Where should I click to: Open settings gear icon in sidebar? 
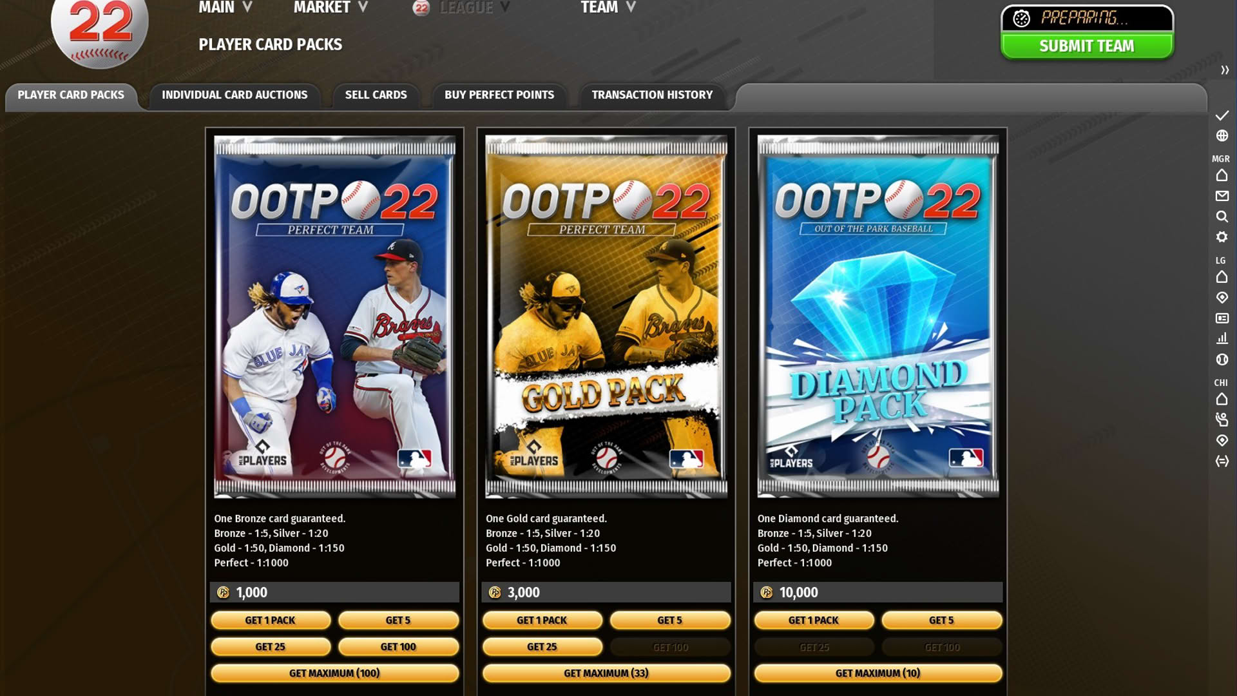[x=1222, y=237]
